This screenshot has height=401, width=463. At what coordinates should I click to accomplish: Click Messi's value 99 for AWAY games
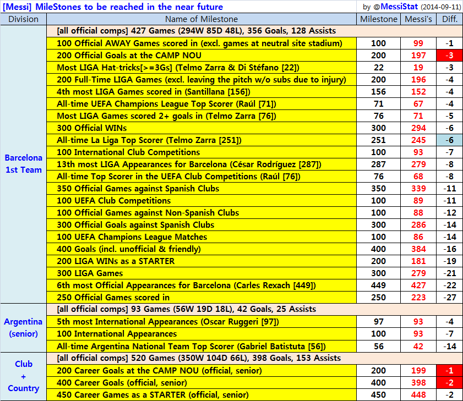click(418, 43)
